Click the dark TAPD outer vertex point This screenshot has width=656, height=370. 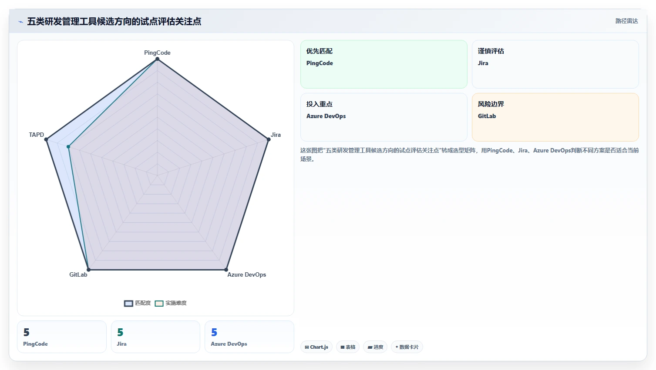pyautogui.click(x=46, y=139)
